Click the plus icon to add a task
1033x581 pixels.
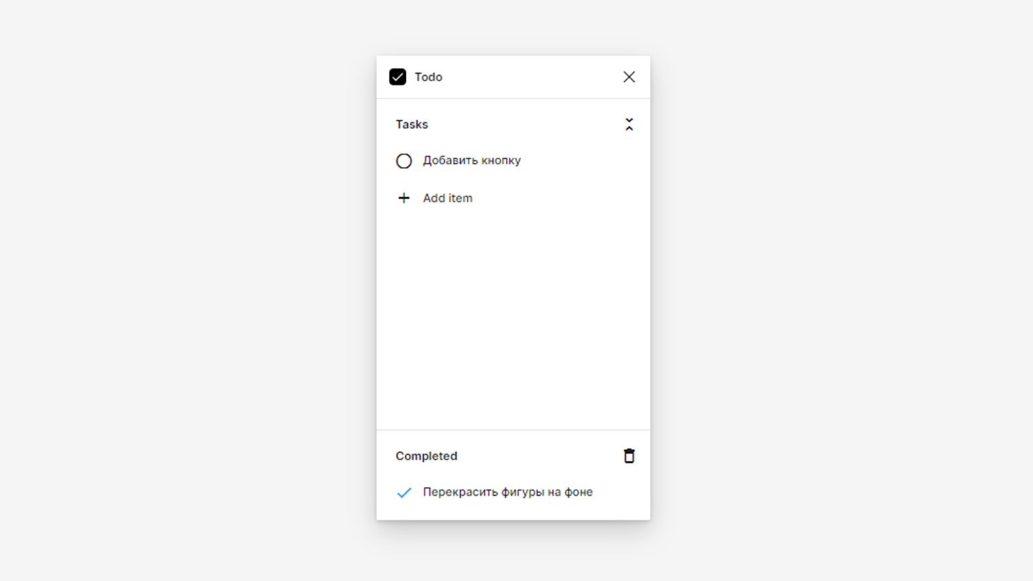coord(404,198)
